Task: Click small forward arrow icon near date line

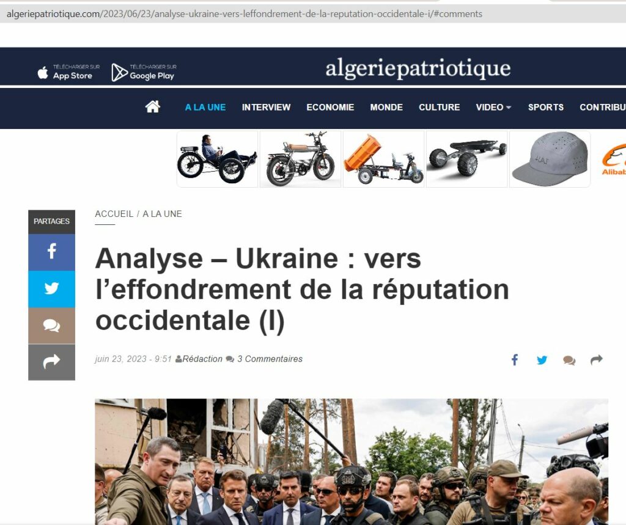Action: tap(597, 360)
